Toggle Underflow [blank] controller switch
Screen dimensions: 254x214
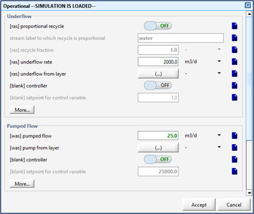(158, 85)
